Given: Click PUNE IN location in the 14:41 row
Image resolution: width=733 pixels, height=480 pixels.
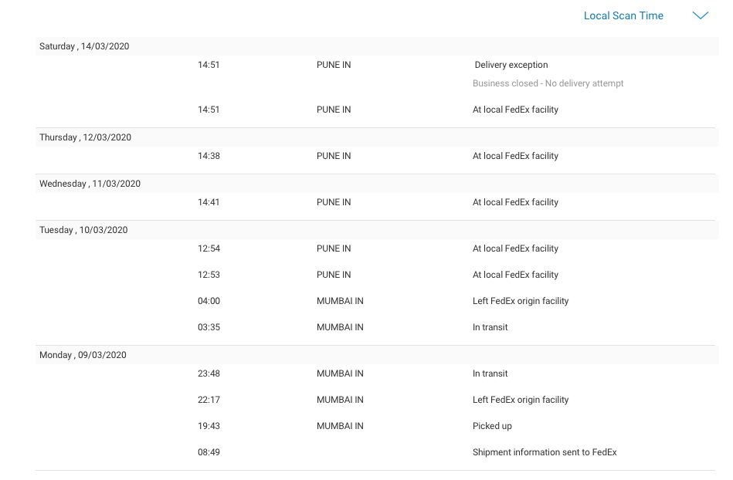Looking at the screenshot, I should point(334,202).
